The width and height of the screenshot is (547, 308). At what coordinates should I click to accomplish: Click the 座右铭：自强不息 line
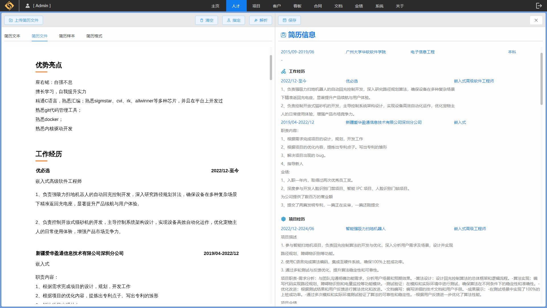[54, 82]
